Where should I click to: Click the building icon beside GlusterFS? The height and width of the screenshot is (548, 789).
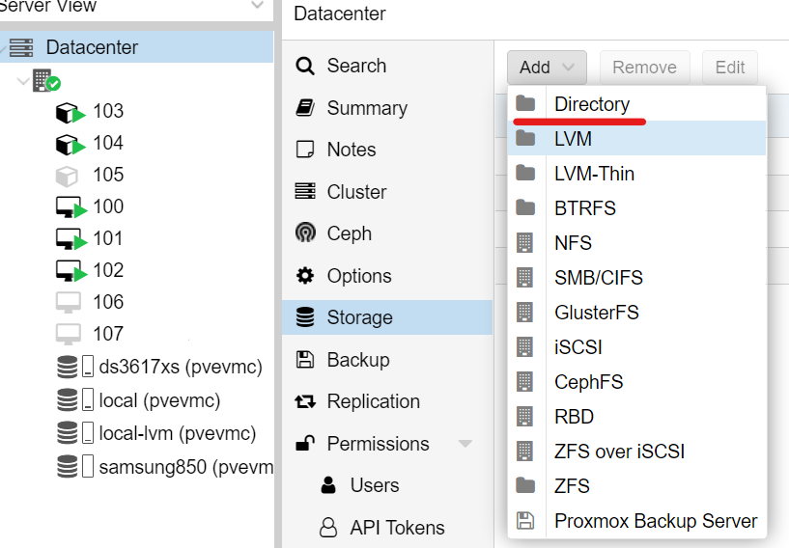click(524, 313)
